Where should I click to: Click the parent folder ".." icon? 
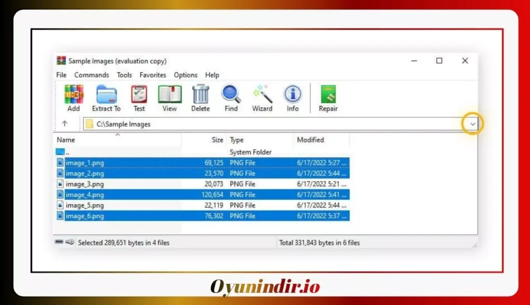click(60, 152)
